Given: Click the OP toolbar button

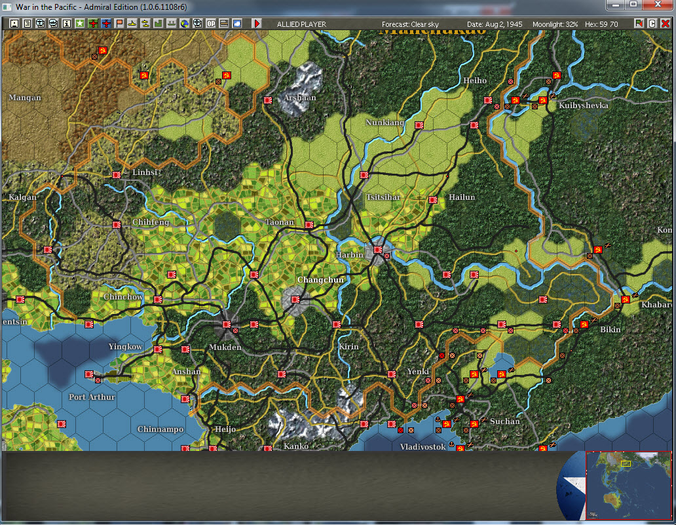Looking at the screenshot, I should pyautogui.click(x=211, y=24).
